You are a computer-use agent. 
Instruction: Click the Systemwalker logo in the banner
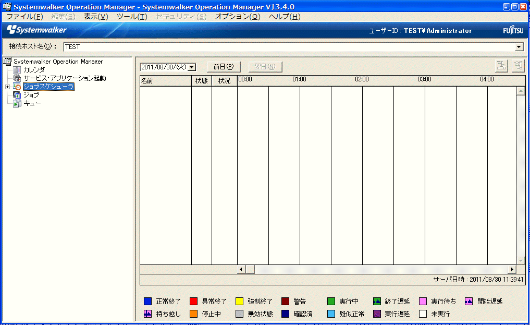pyautogui.click(x=36, y=30)
